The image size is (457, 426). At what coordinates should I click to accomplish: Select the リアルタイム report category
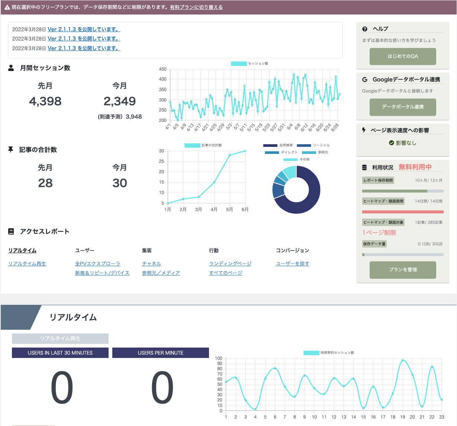[x=22, y=251]
